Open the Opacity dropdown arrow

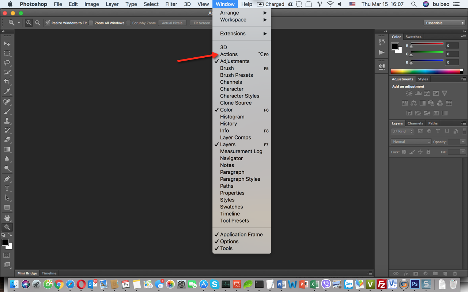(463, 142)
